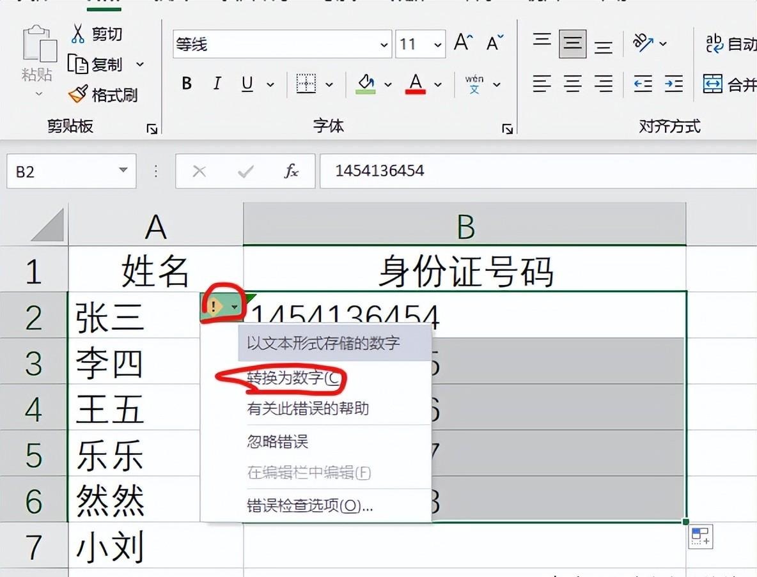Open the clipboard group dialog launcher
This screenshot has height=577, width=757.
(x=152, y=129)
